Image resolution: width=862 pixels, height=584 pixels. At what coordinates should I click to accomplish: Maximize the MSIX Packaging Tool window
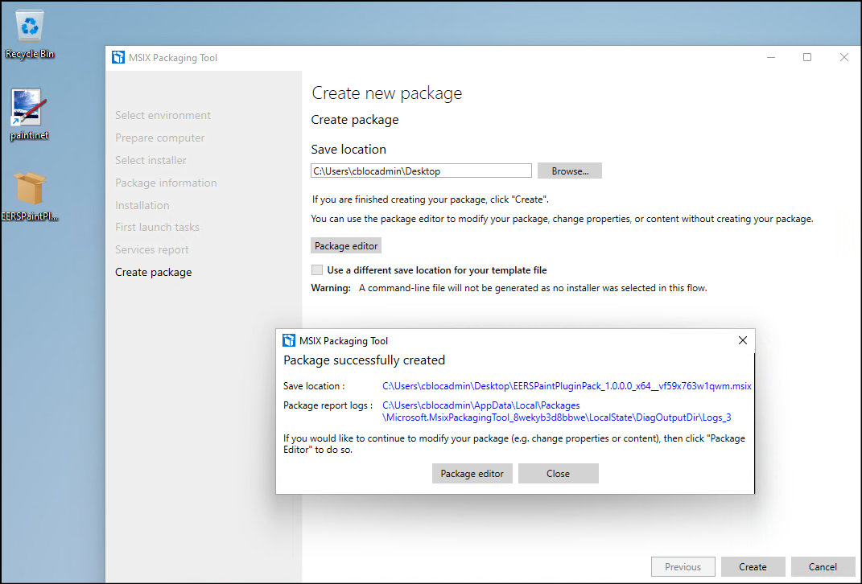click(x=807, y=57)
